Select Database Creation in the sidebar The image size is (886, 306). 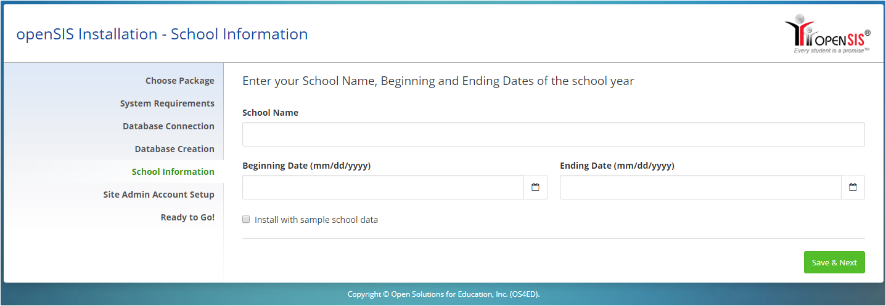pos(174,149)
